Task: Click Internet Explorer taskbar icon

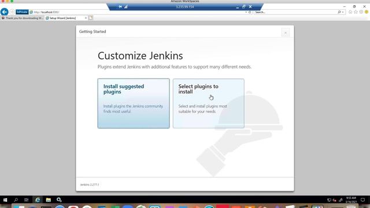Action: (x=38, y=200)
